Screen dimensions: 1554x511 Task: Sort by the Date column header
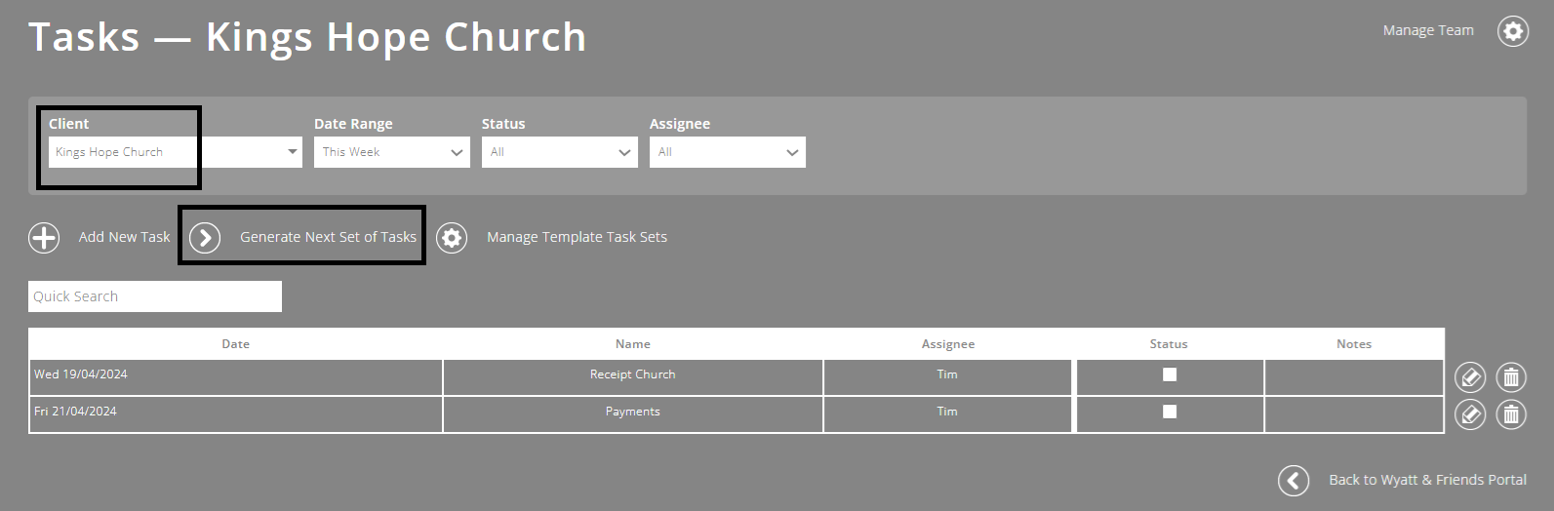(235, 344)
